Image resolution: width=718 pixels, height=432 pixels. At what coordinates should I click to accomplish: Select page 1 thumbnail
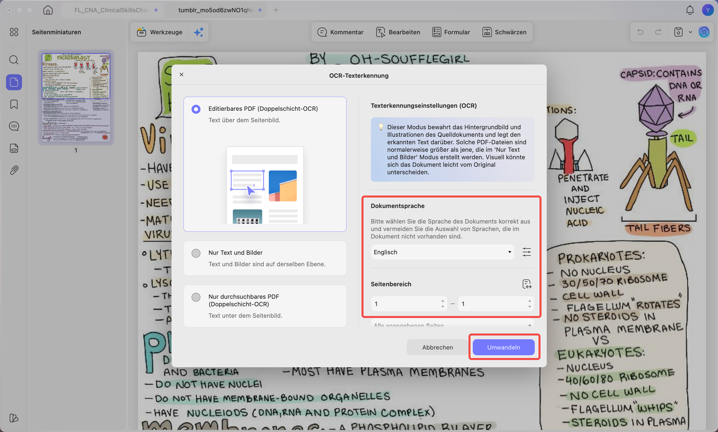76,97
